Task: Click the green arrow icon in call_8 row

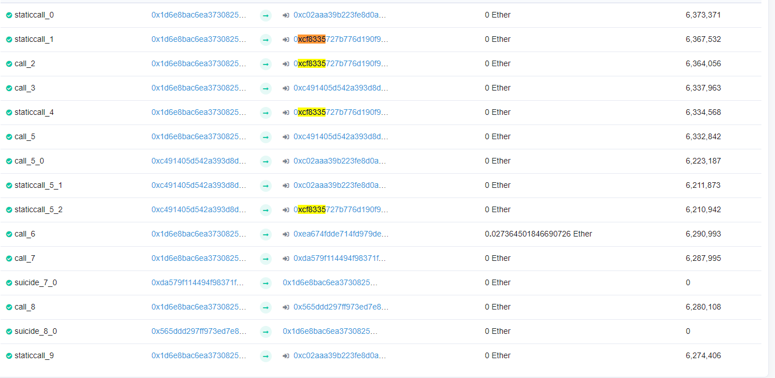Action: pos(266,308)
